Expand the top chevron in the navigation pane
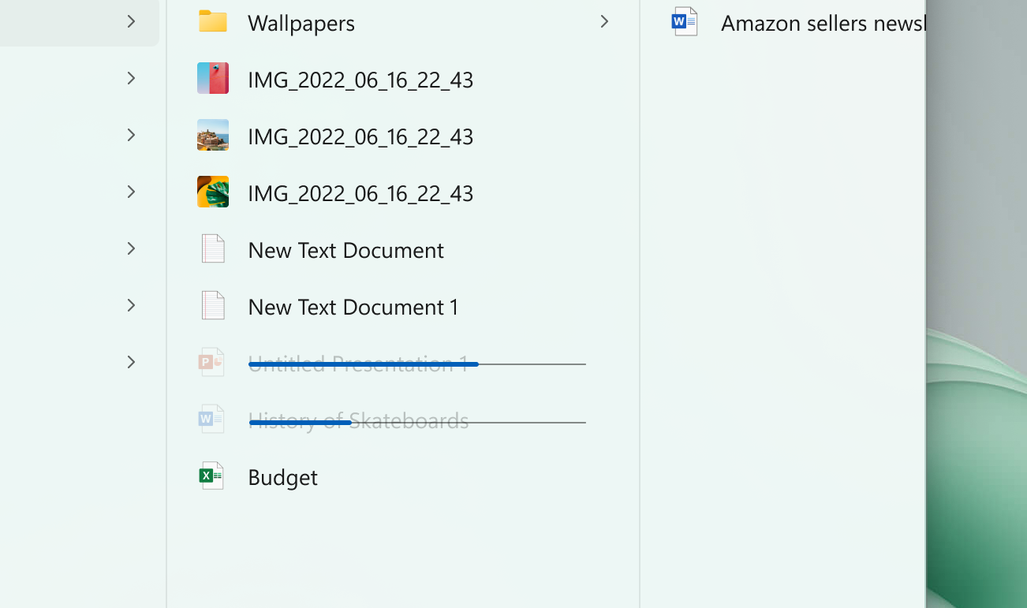Viewport: 1027px width, 608px height. tap(131, 22)
